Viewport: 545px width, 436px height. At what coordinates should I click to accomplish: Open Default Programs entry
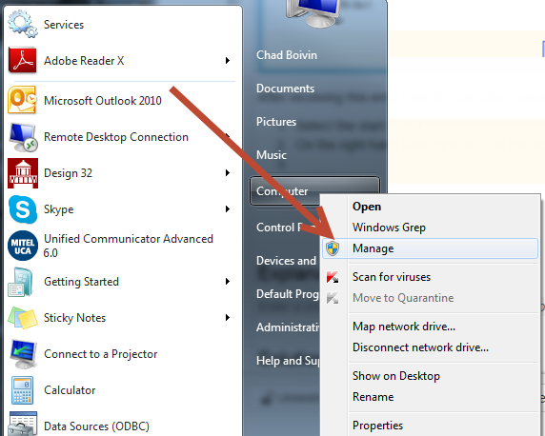(288, 294)
